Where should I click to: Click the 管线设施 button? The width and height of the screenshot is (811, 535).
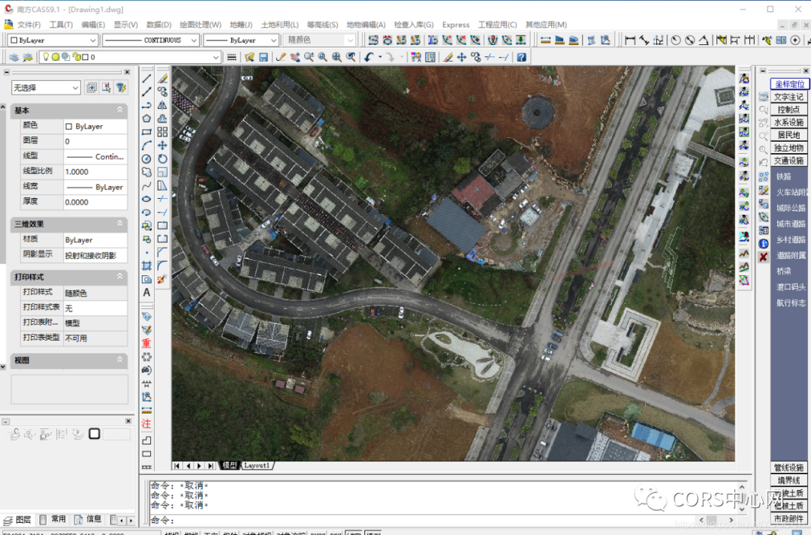click(x=788, y=467)
